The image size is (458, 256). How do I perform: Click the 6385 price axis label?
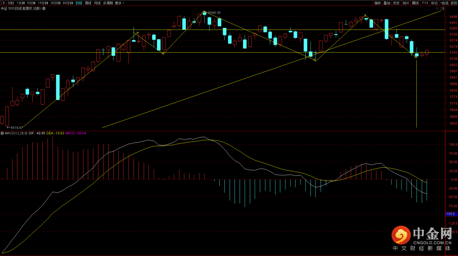[x=453, y=28]
